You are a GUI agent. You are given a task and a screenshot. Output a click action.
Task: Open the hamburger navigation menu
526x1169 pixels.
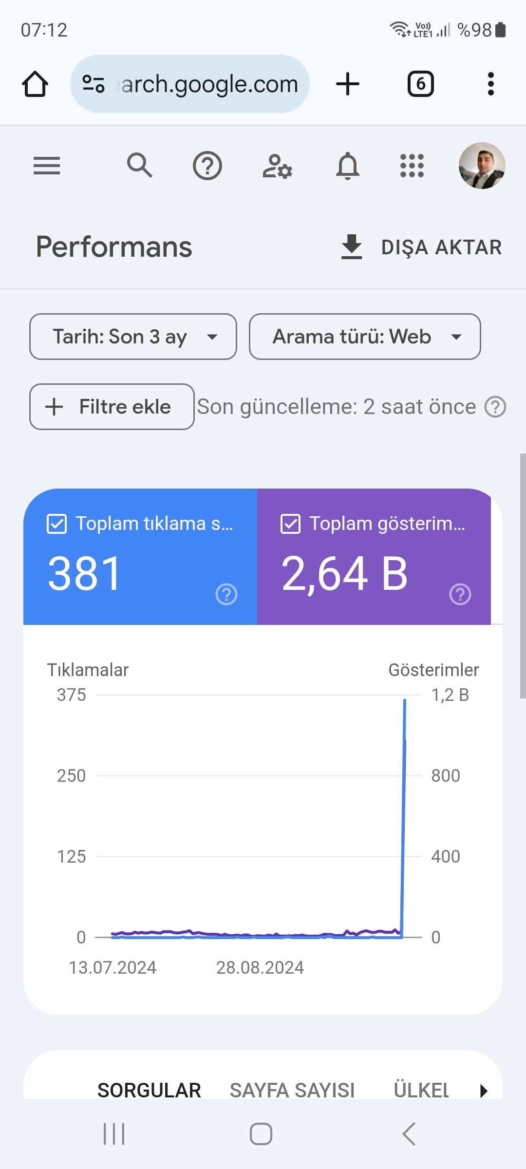(x=47, y=166)
